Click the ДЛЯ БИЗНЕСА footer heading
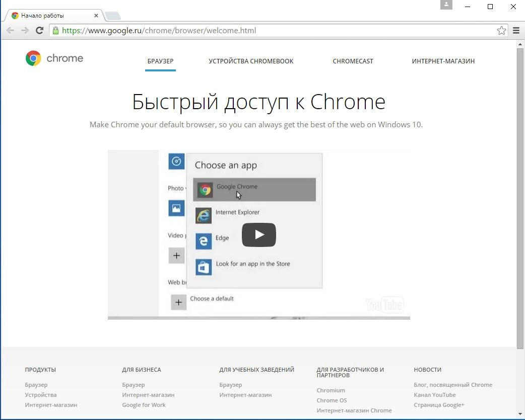The height and width of the screenshot is (420, 525). pos(141,370)
